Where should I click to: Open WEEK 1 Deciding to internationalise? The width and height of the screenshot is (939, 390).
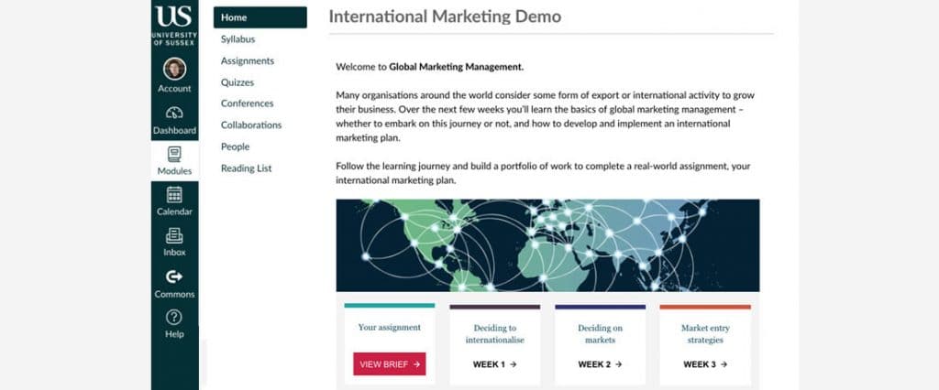pyautogui.click(x=494, y=363)
